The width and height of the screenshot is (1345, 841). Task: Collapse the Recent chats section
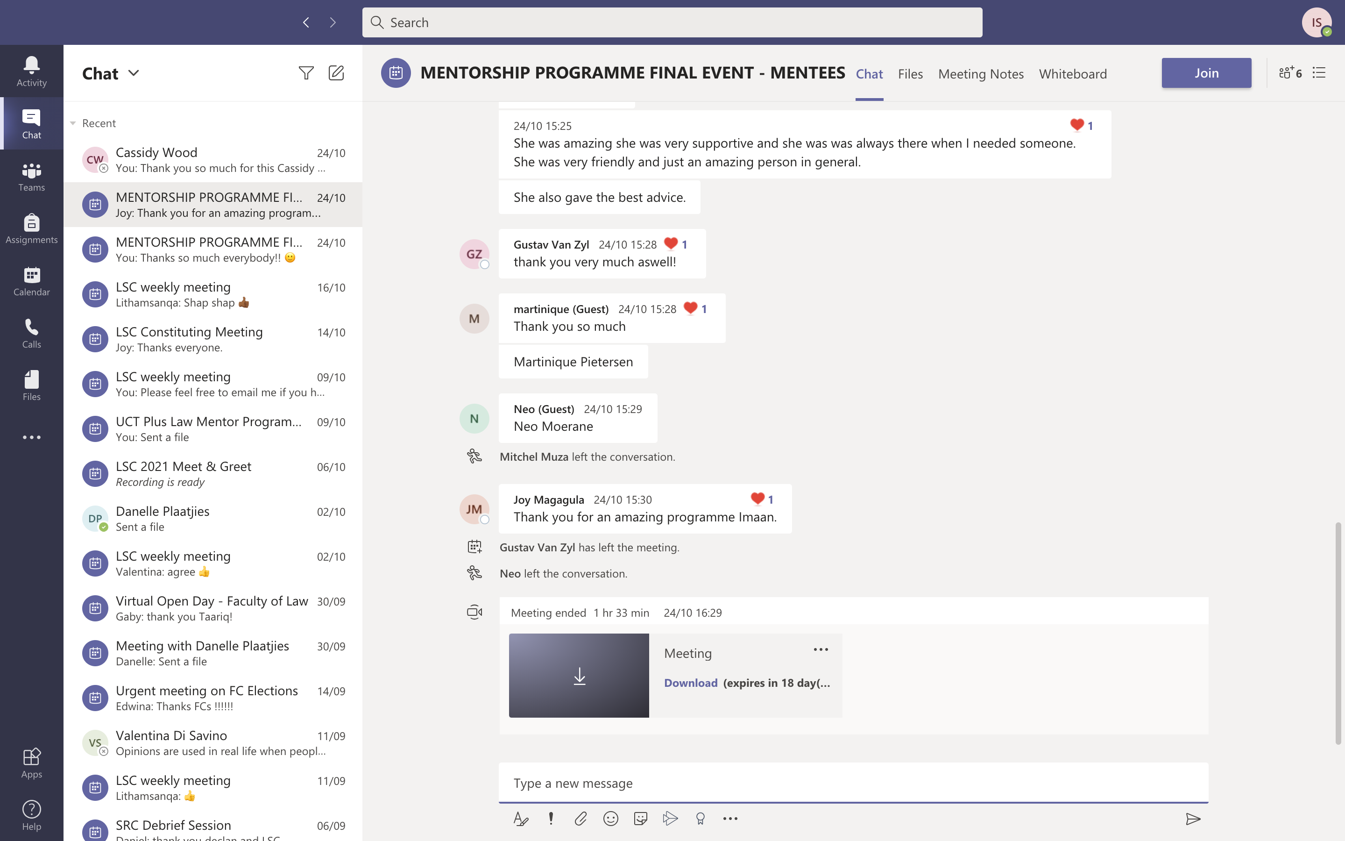pyautogui.click(x=73, y=123)
